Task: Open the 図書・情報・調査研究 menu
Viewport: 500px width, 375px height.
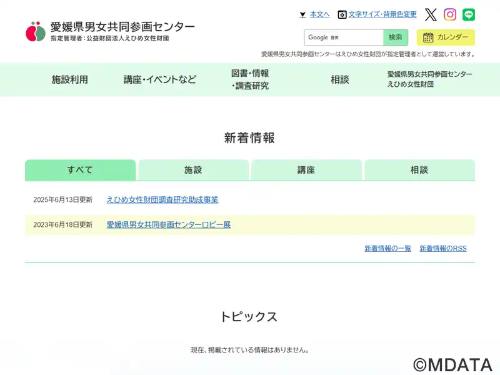Action: pyautogui.click(x=250, y=79)
